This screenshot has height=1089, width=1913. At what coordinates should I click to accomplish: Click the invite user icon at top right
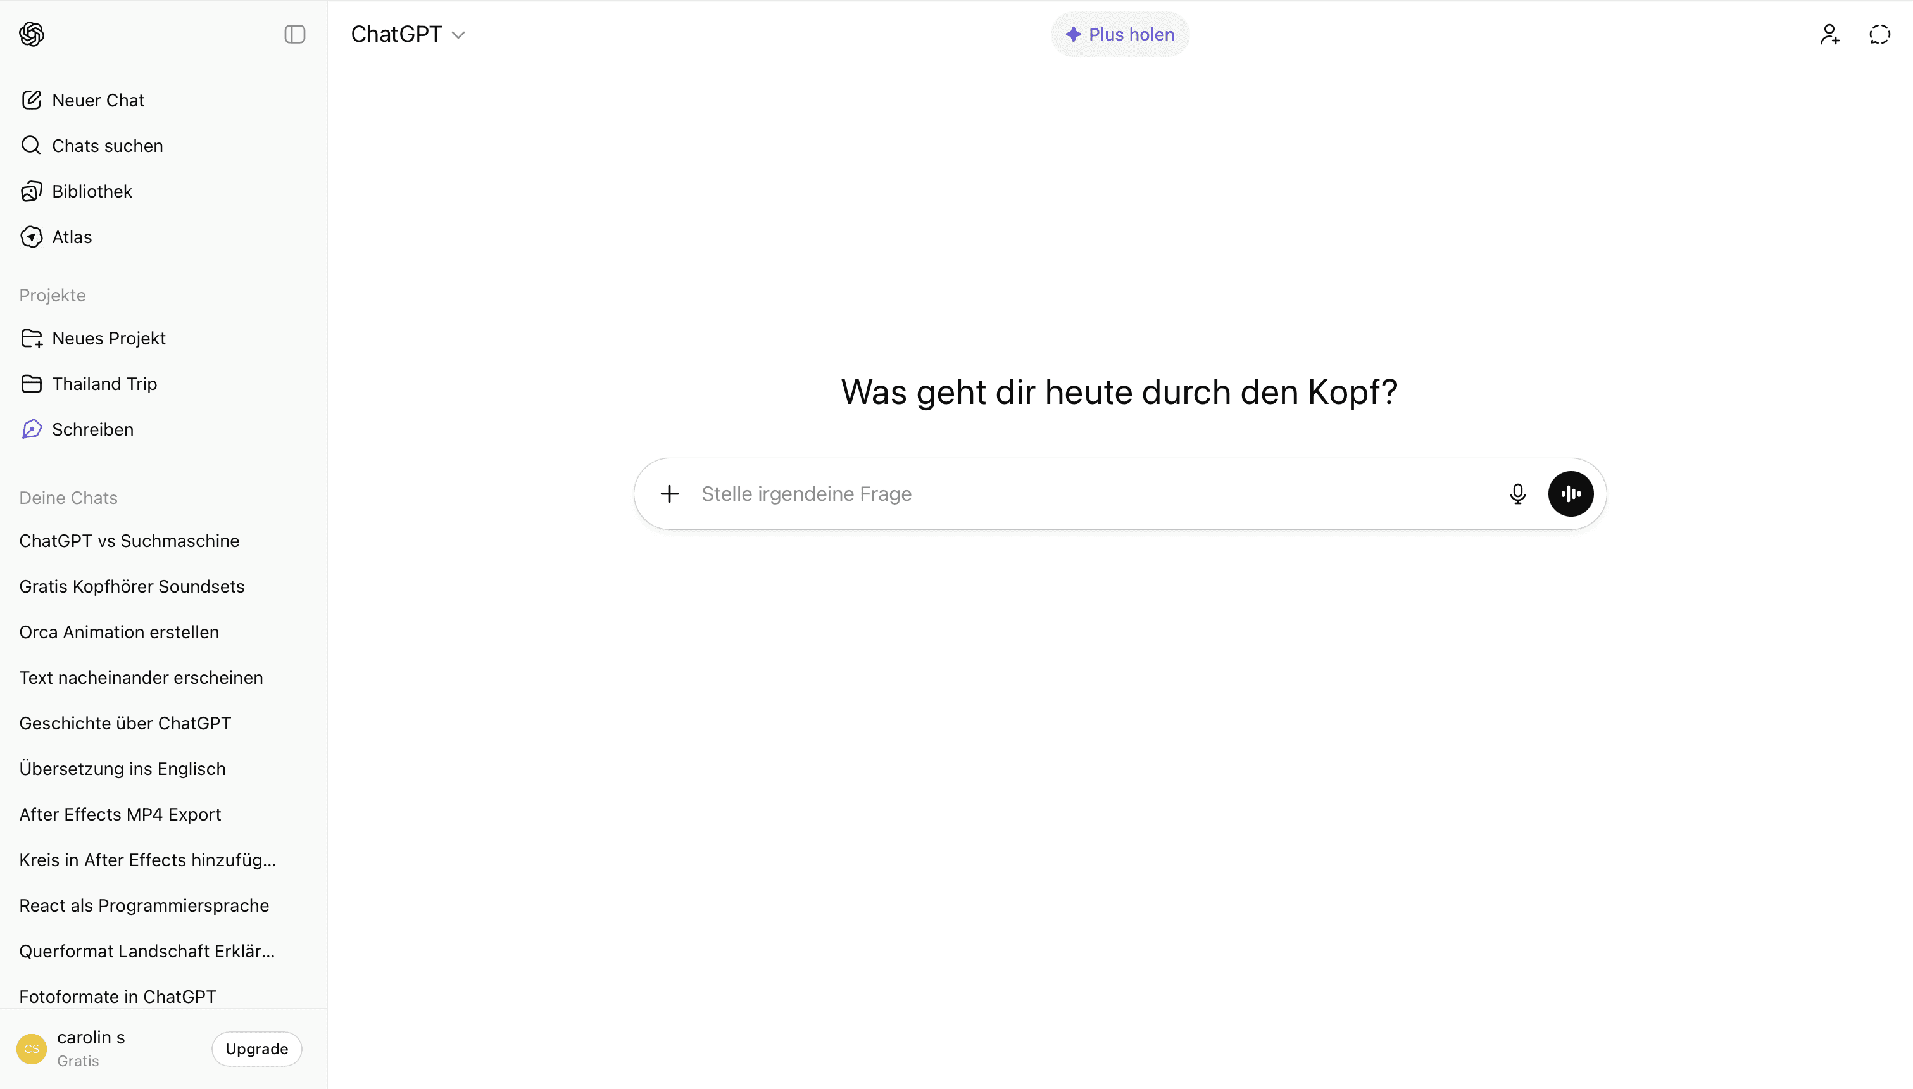point(1829,34)
